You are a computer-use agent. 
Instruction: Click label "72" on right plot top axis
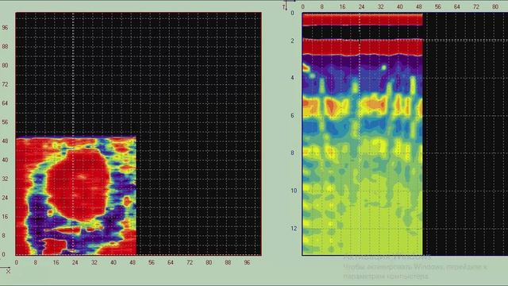[476, 6]
